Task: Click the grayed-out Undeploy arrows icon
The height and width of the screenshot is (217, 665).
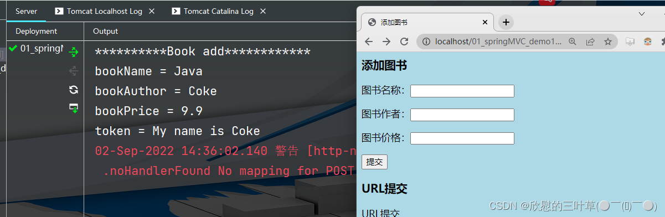Action: 74,71
